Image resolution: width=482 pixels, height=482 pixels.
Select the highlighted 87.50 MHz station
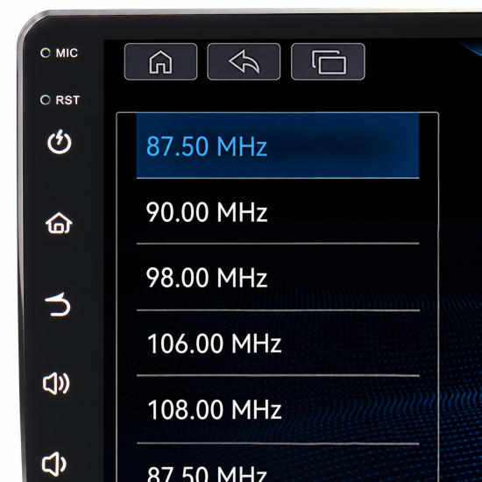(278, 145)
